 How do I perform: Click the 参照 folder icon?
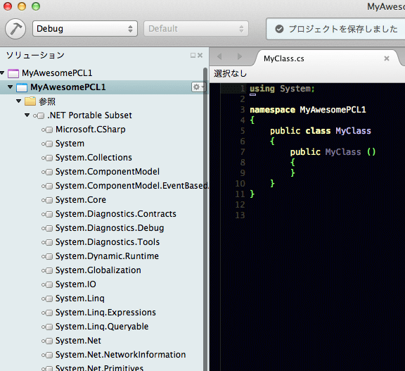(x=30, y=101)
